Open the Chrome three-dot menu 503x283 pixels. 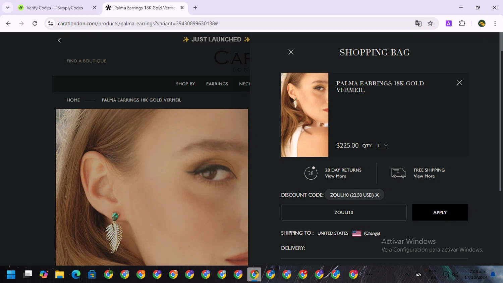495,23
